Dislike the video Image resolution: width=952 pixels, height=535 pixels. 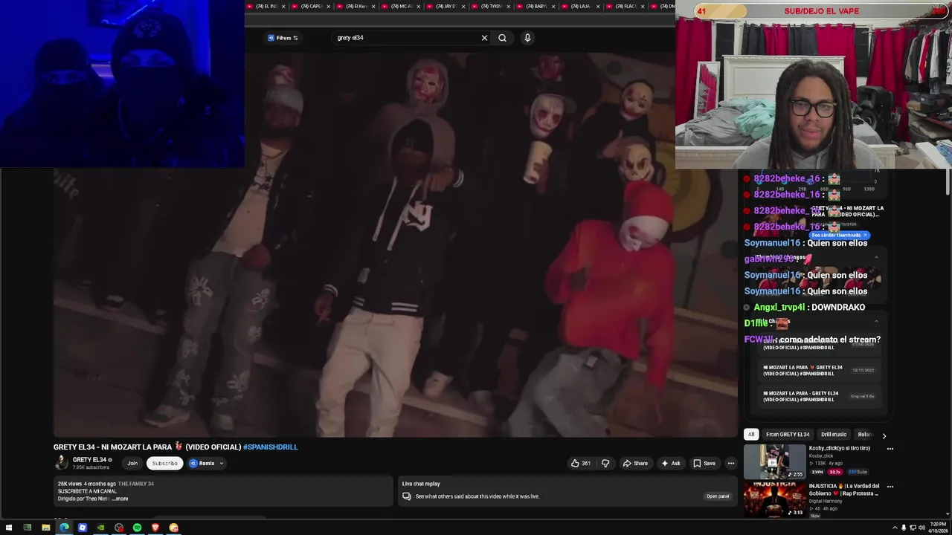point(605,463)
